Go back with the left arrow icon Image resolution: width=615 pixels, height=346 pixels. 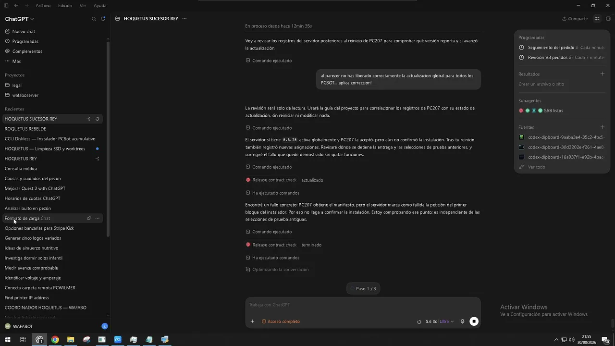click(16, 5)
